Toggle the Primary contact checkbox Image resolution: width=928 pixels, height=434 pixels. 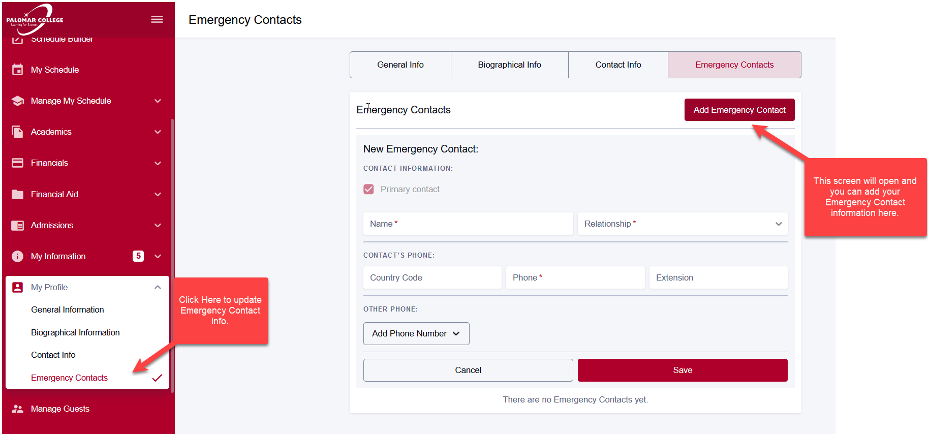369,189
